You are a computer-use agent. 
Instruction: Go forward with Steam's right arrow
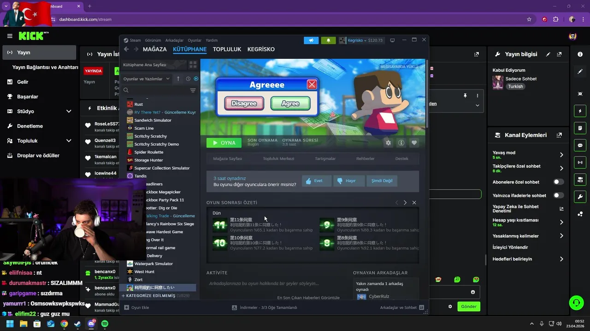click(x=136, y=49)
